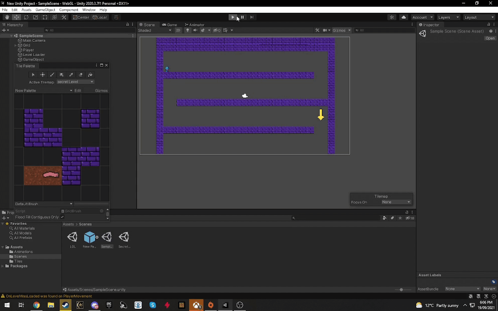Toggle Inspector panel lock
This screenshot has width=498, height=311.
489,24
